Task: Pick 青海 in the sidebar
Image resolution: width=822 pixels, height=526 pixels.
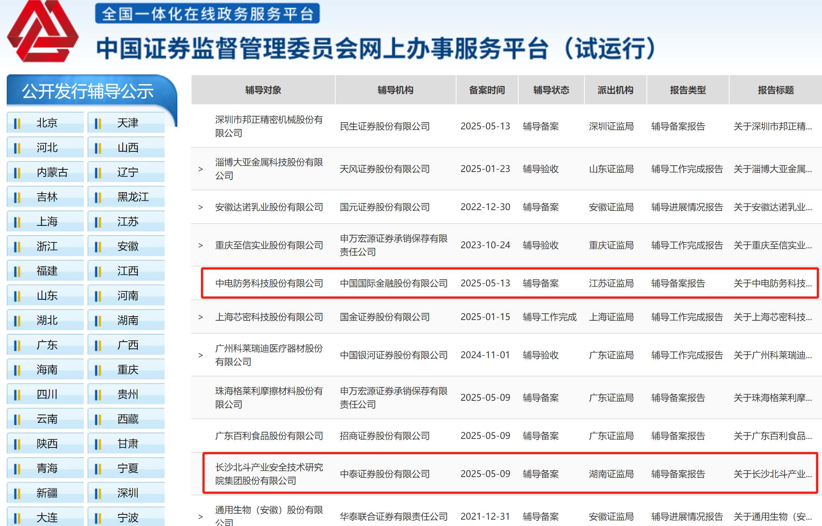Action: pos(45,468)
